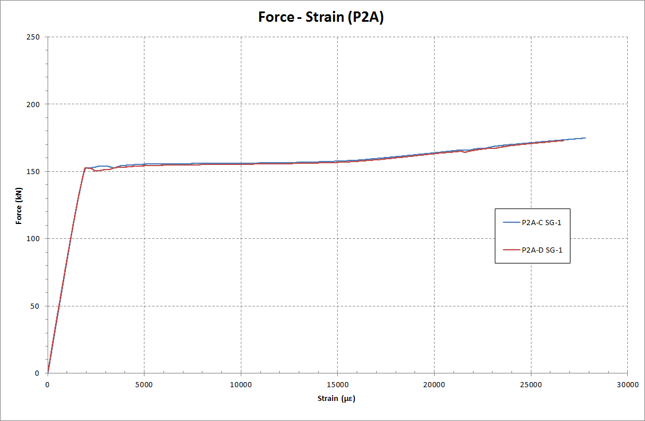Click the 'Force (kN)' vertical axis title
The image size is (645, 421).
coord(18,206)
